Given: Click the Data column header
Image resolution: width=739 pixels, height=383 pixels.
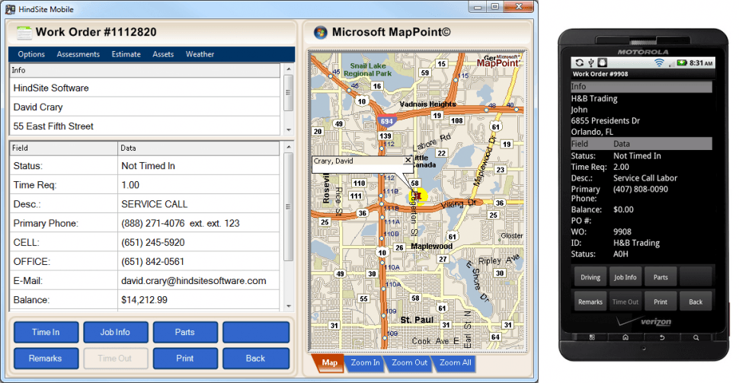Looking at the screenshot, I should click(x=199, y=148).
